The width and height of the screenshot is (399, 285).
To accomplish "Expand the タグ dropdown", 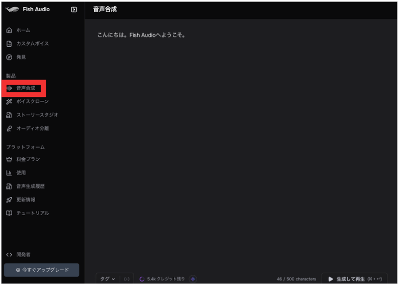I will coord(107,279).
